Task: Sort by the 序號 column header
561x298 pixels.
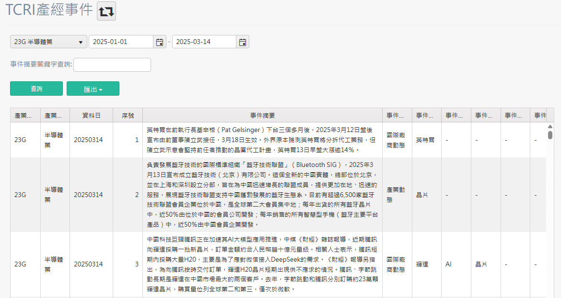Action: coord(128,115)
